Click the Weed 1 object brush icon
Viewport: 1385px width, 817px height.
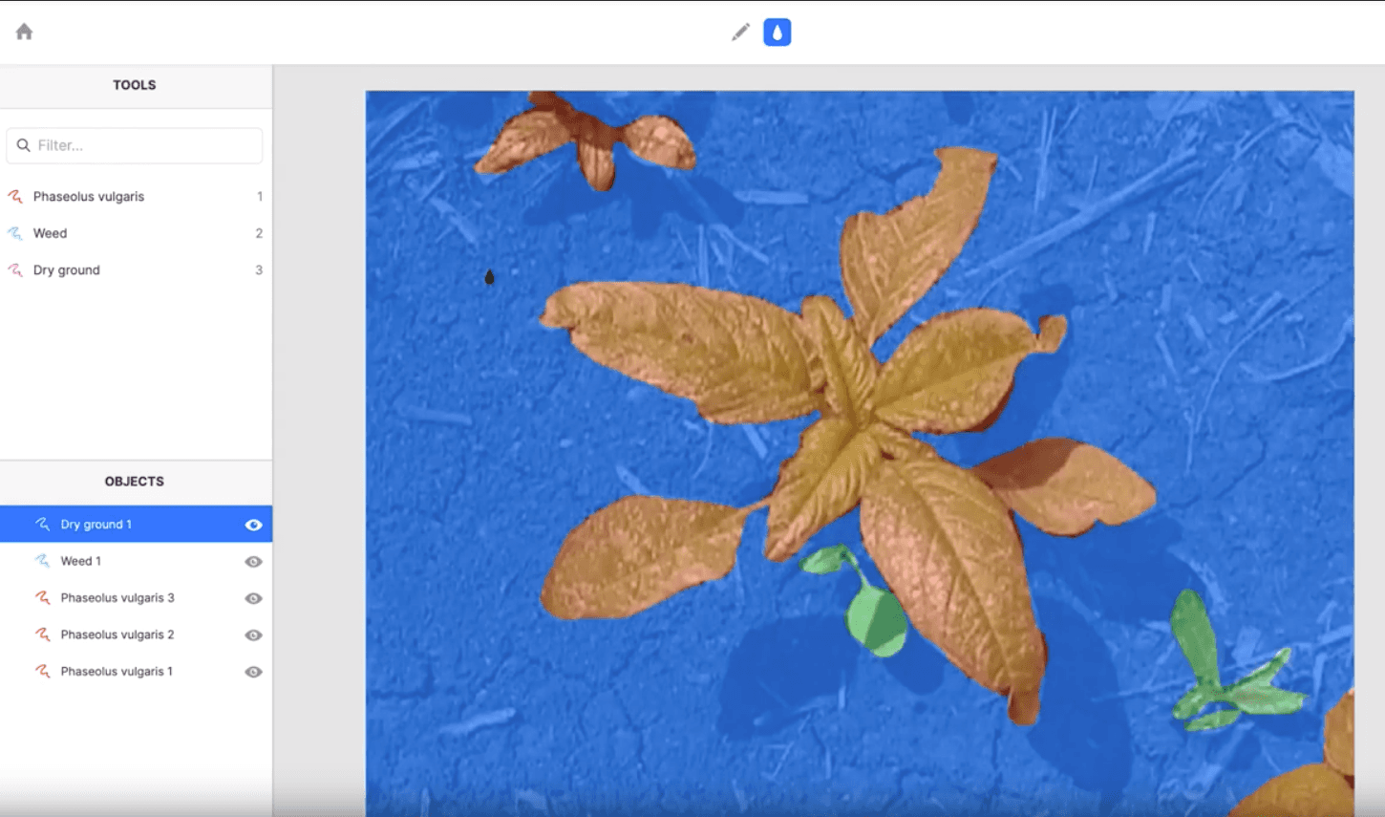tap(43, 561)
